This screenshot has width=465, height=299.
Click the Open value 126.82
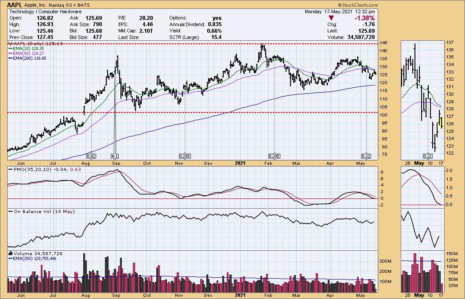click(x=45, y=18)
